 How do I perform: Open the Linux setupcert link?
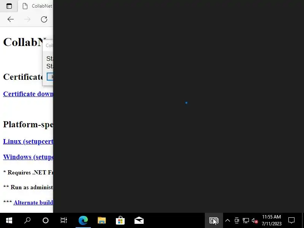coord(28,141)
